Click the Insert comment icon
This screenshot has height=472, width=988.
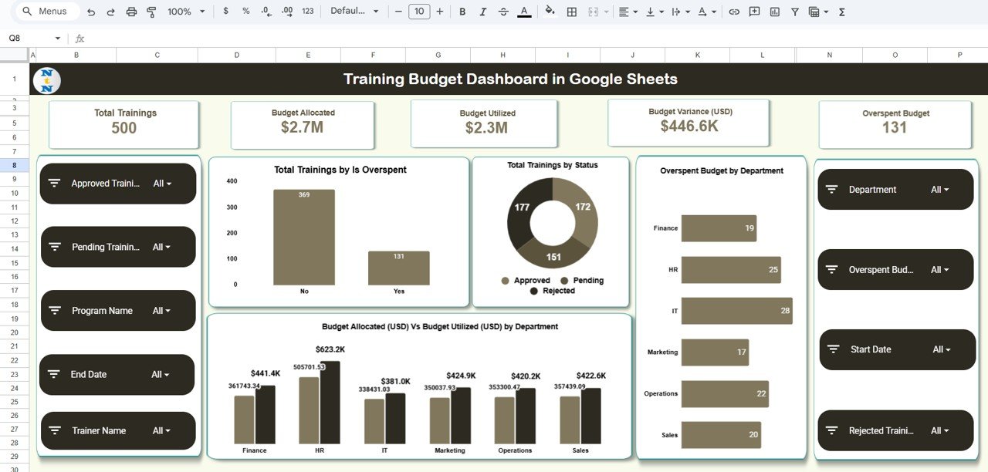[754, 12]
